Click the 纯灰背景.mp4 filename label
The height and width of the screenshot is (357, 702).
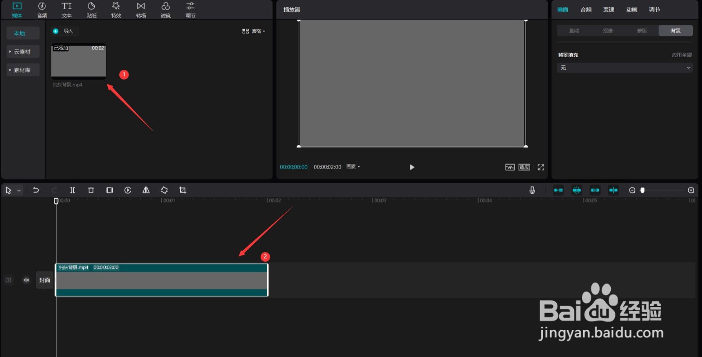68,85
